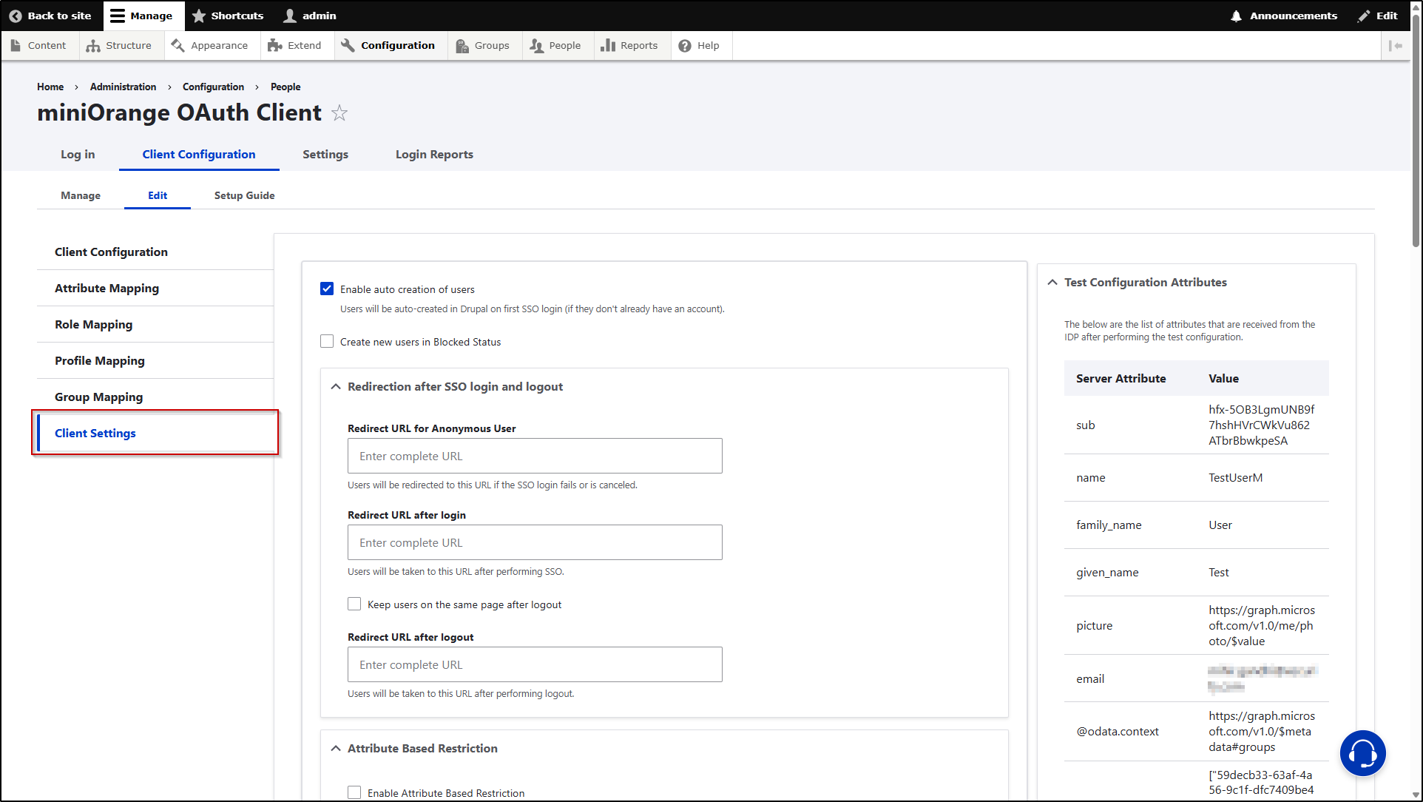
Task: Open the Login Reports tab
Action: (434, 154)
